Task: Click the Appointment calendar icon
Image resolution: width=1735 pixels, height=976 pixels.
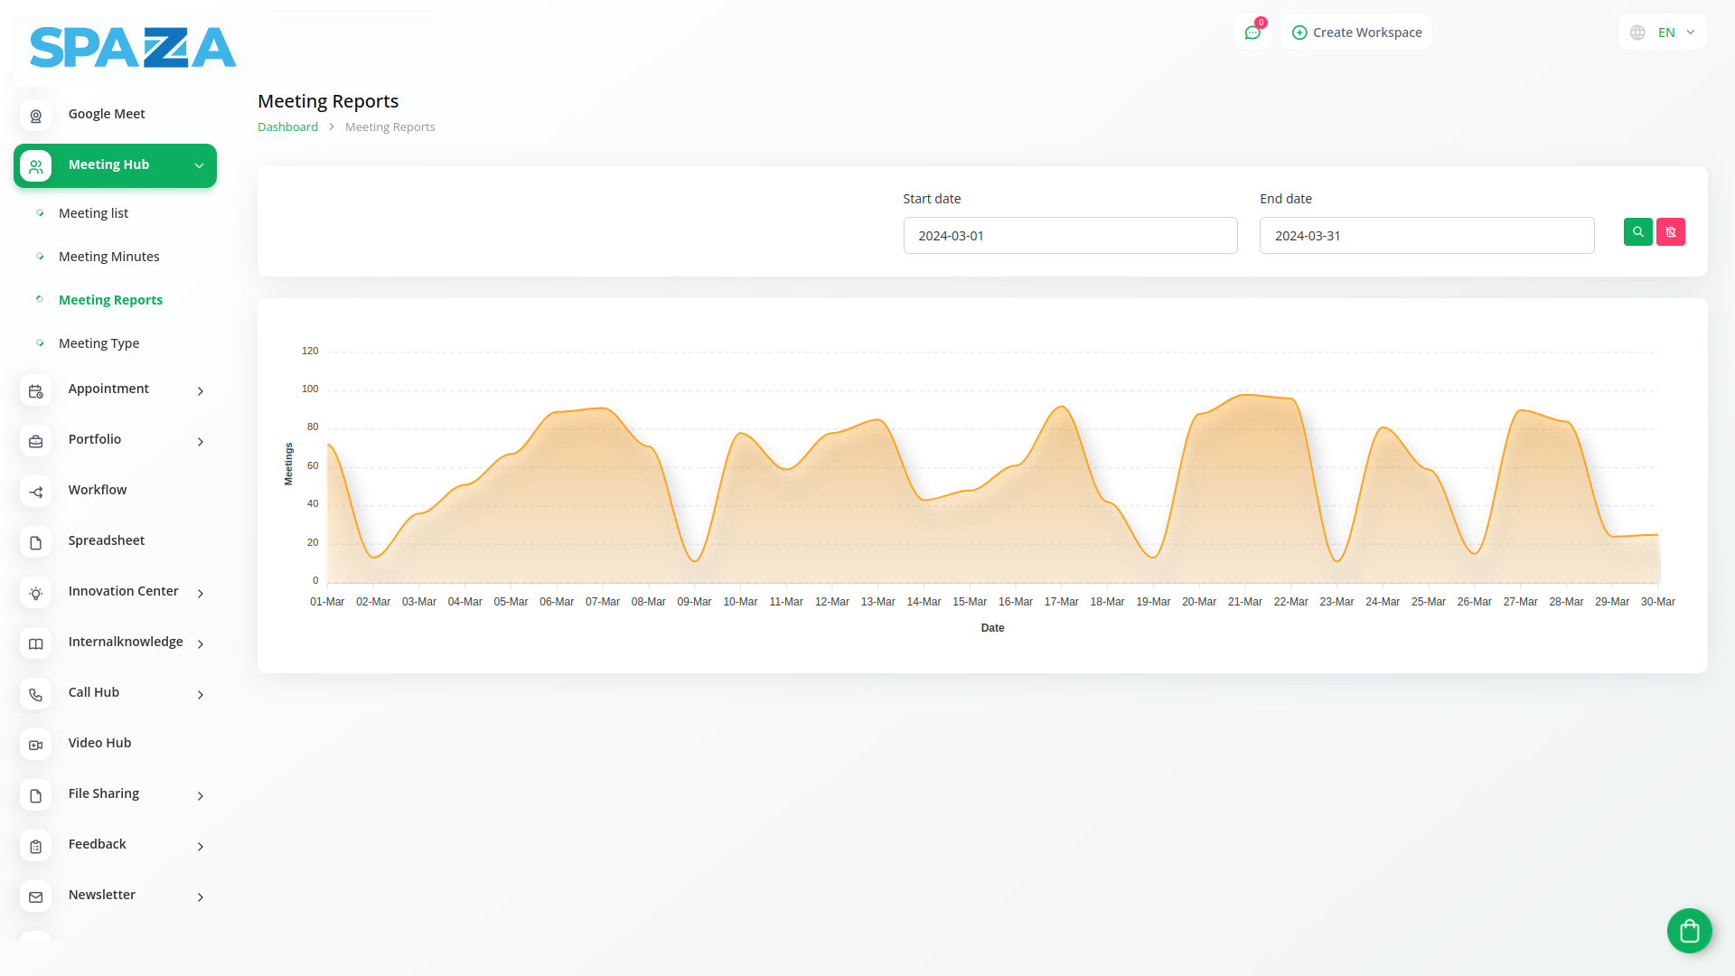Action: [x=36, y=390]
